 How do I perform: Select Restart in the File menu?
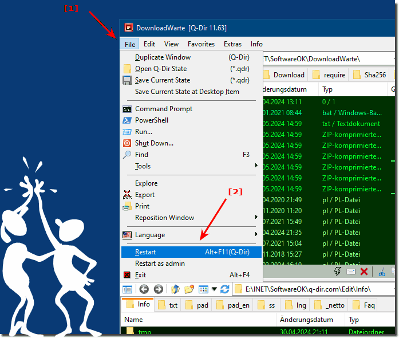(192, 252)
